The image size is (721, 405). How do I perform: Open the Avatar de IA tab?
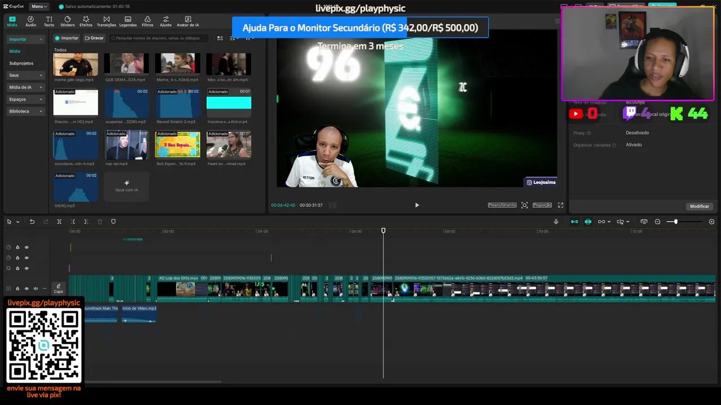click(188, 21)
